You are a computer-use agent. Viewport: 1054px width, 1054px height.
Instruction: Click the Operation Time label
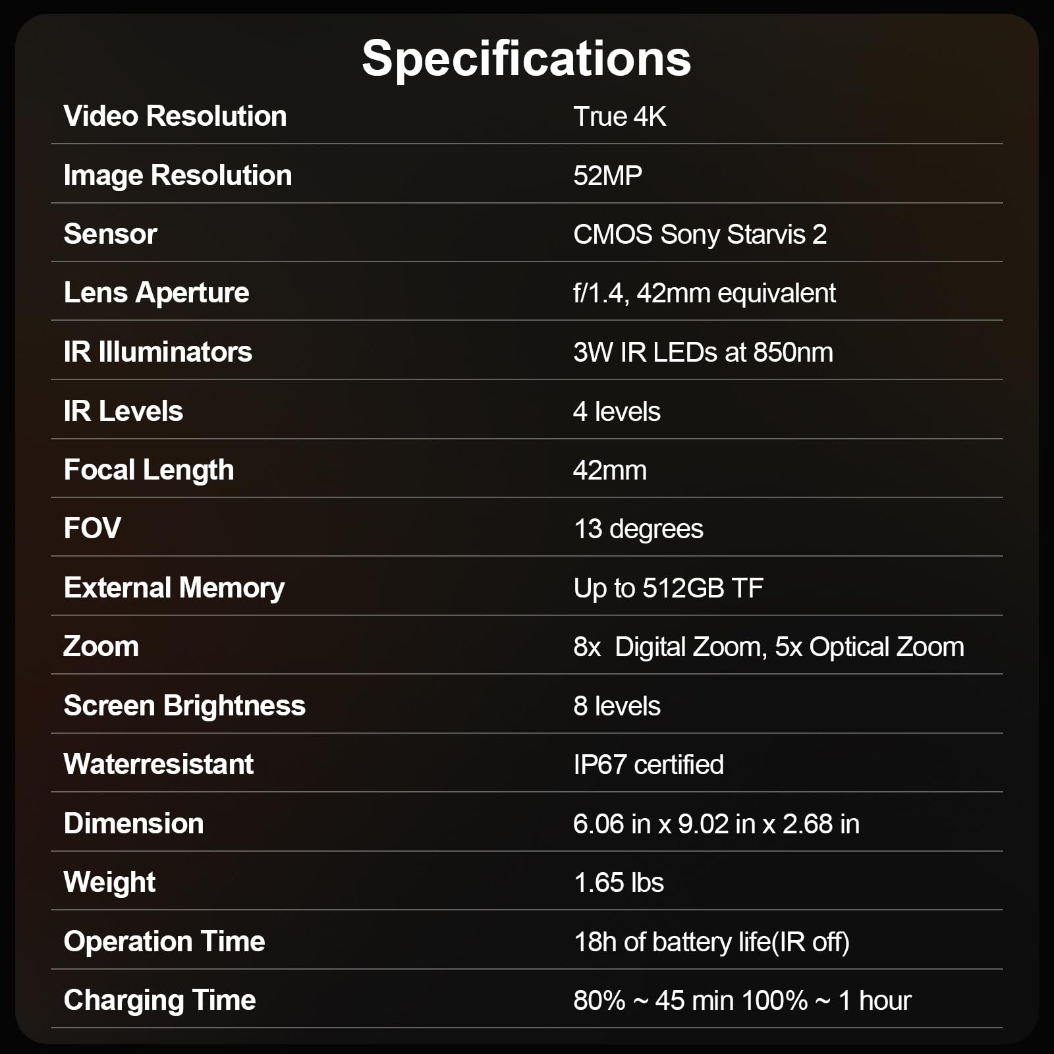pyautogui.click(x=164, y=941)
